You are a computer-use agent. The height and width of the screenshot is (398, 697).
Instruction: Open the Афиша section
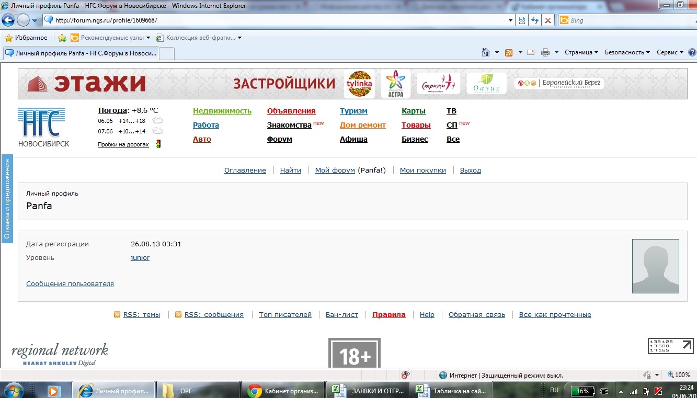(353, 139)
